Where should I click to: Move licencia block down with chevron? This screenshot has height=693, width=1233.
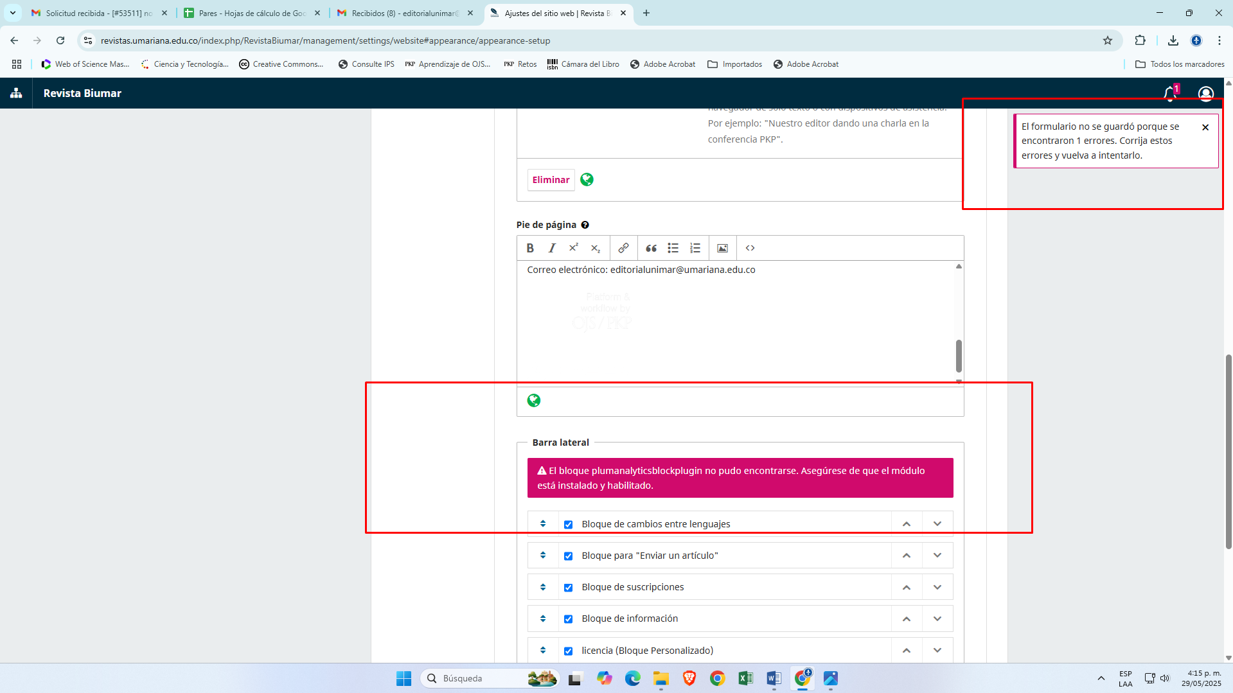(937, 651)
